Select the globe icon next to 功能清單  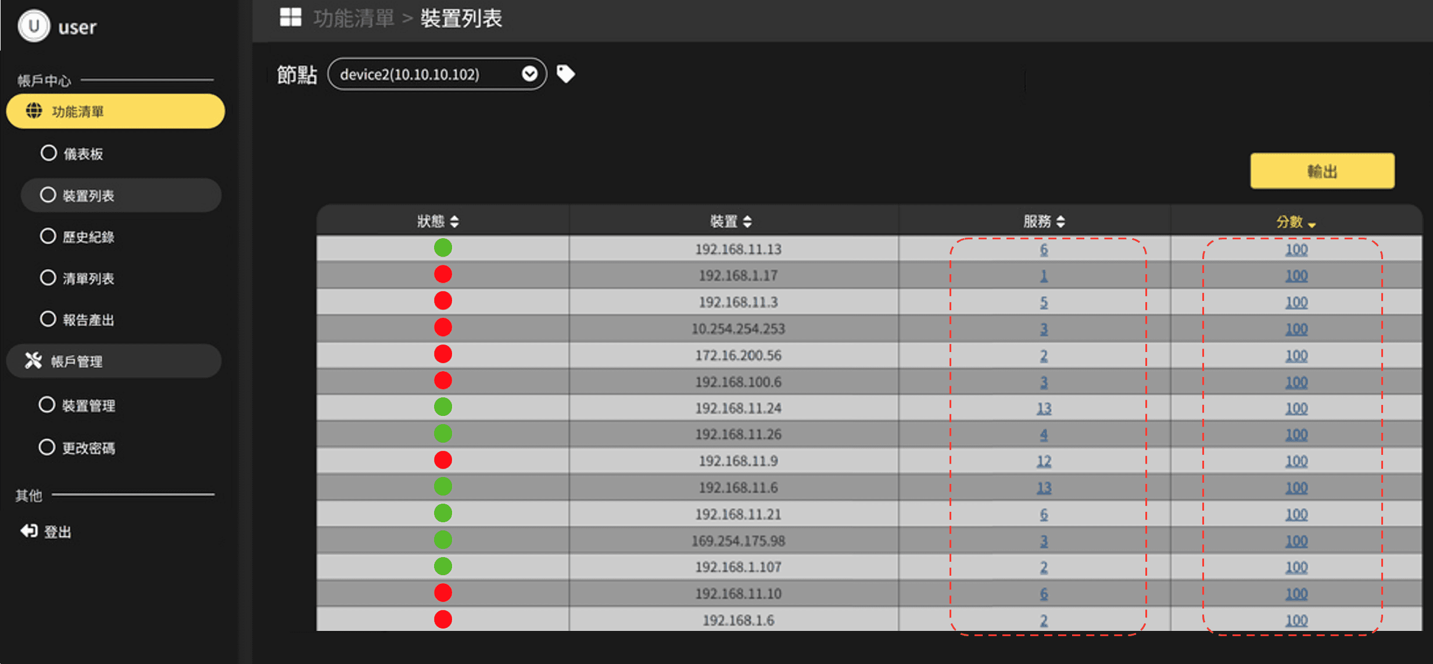coord(34,110)
